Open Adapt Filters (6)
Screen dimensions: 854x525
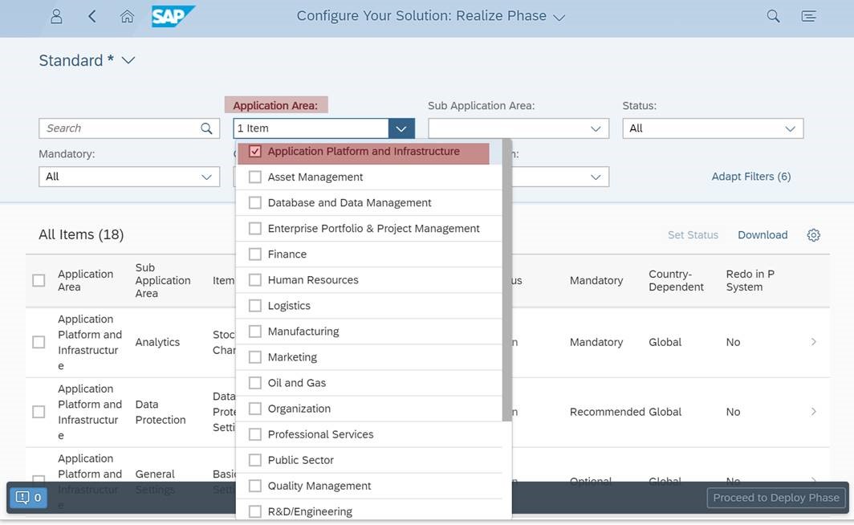point(751,177)
